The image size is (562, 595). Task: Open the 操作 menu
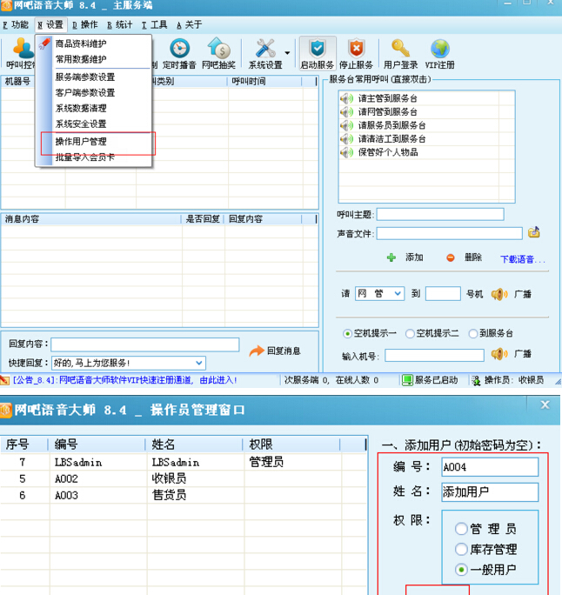(85, 25)
